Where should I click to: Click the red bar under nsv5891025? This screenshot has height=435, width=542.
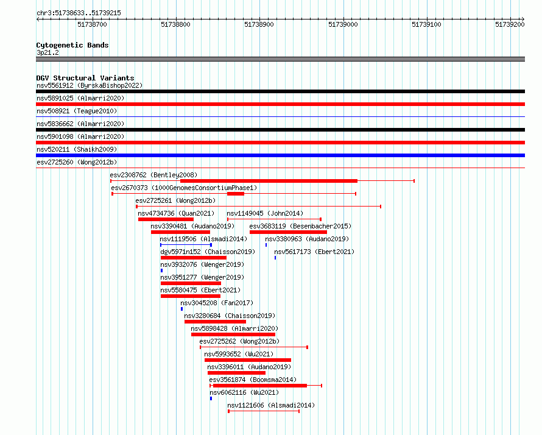tap(280, 104)
